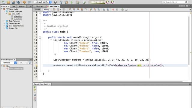This screenshot has height=108, width=192.
Task: Close the main - Navigator tab
Action: point(15,60)
